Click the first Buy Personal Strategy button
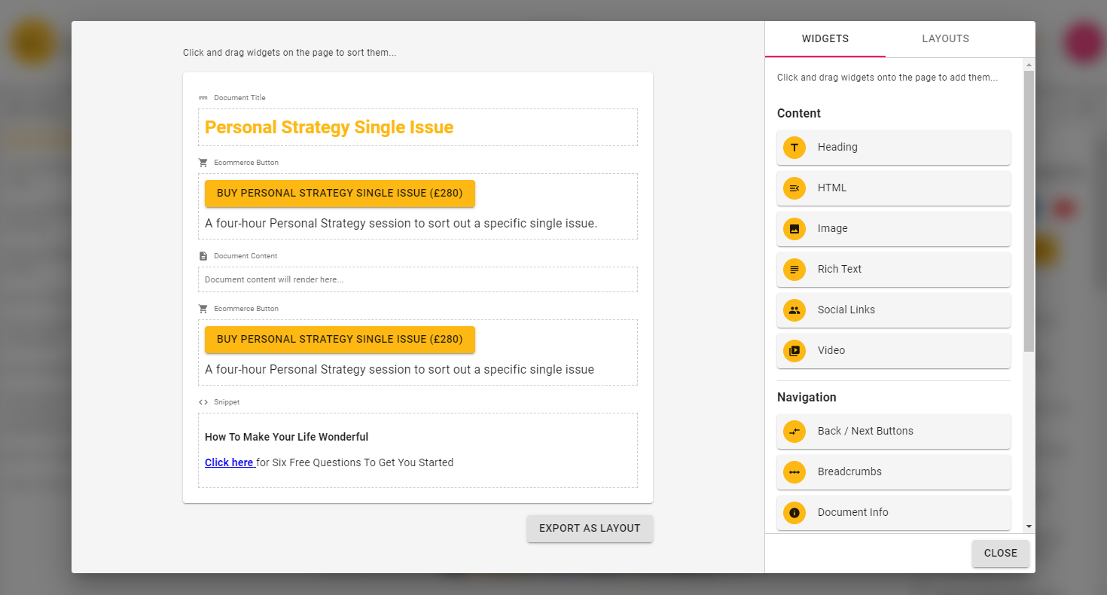 (x=340, y=194)
